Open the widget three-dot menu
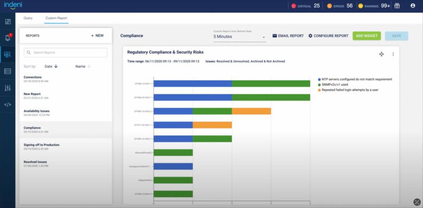 393,54
